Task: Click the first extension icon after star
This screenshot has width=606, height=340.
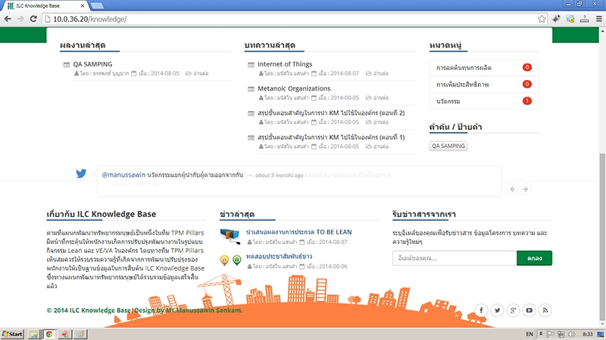Action: pos(556,19)
